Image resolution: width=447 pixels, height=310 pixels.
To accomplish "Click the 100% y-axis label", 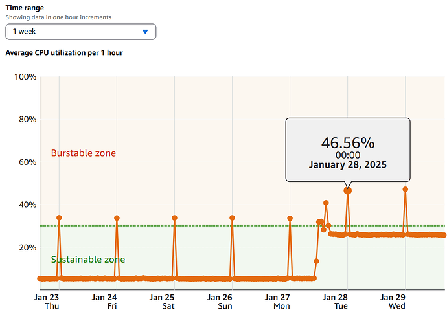I will click(x=25, y=77).
